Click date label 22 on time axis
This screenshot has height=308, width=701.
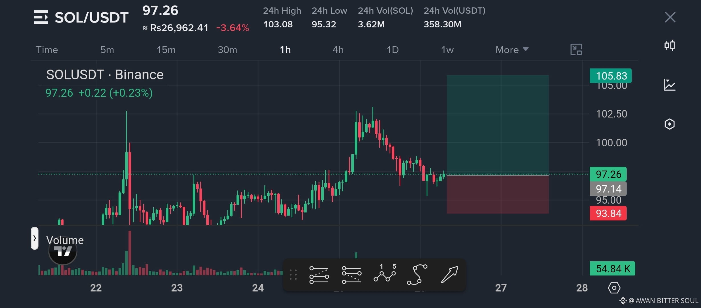96,288
